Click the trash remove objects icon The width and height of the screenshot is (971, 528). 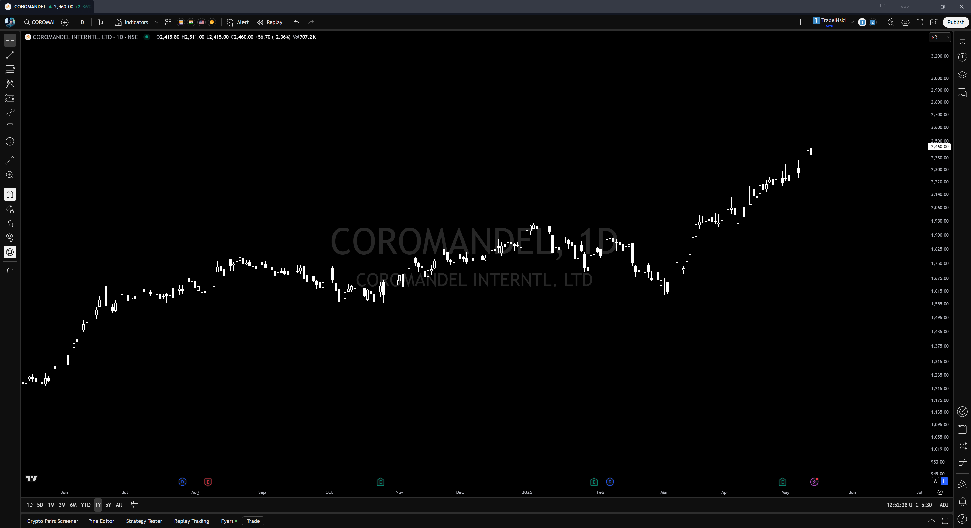pos(10,271)
